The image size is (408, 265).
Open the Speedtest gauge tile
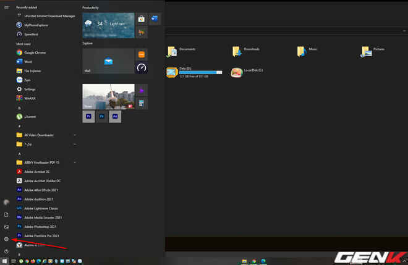click(x=142, y=68)
